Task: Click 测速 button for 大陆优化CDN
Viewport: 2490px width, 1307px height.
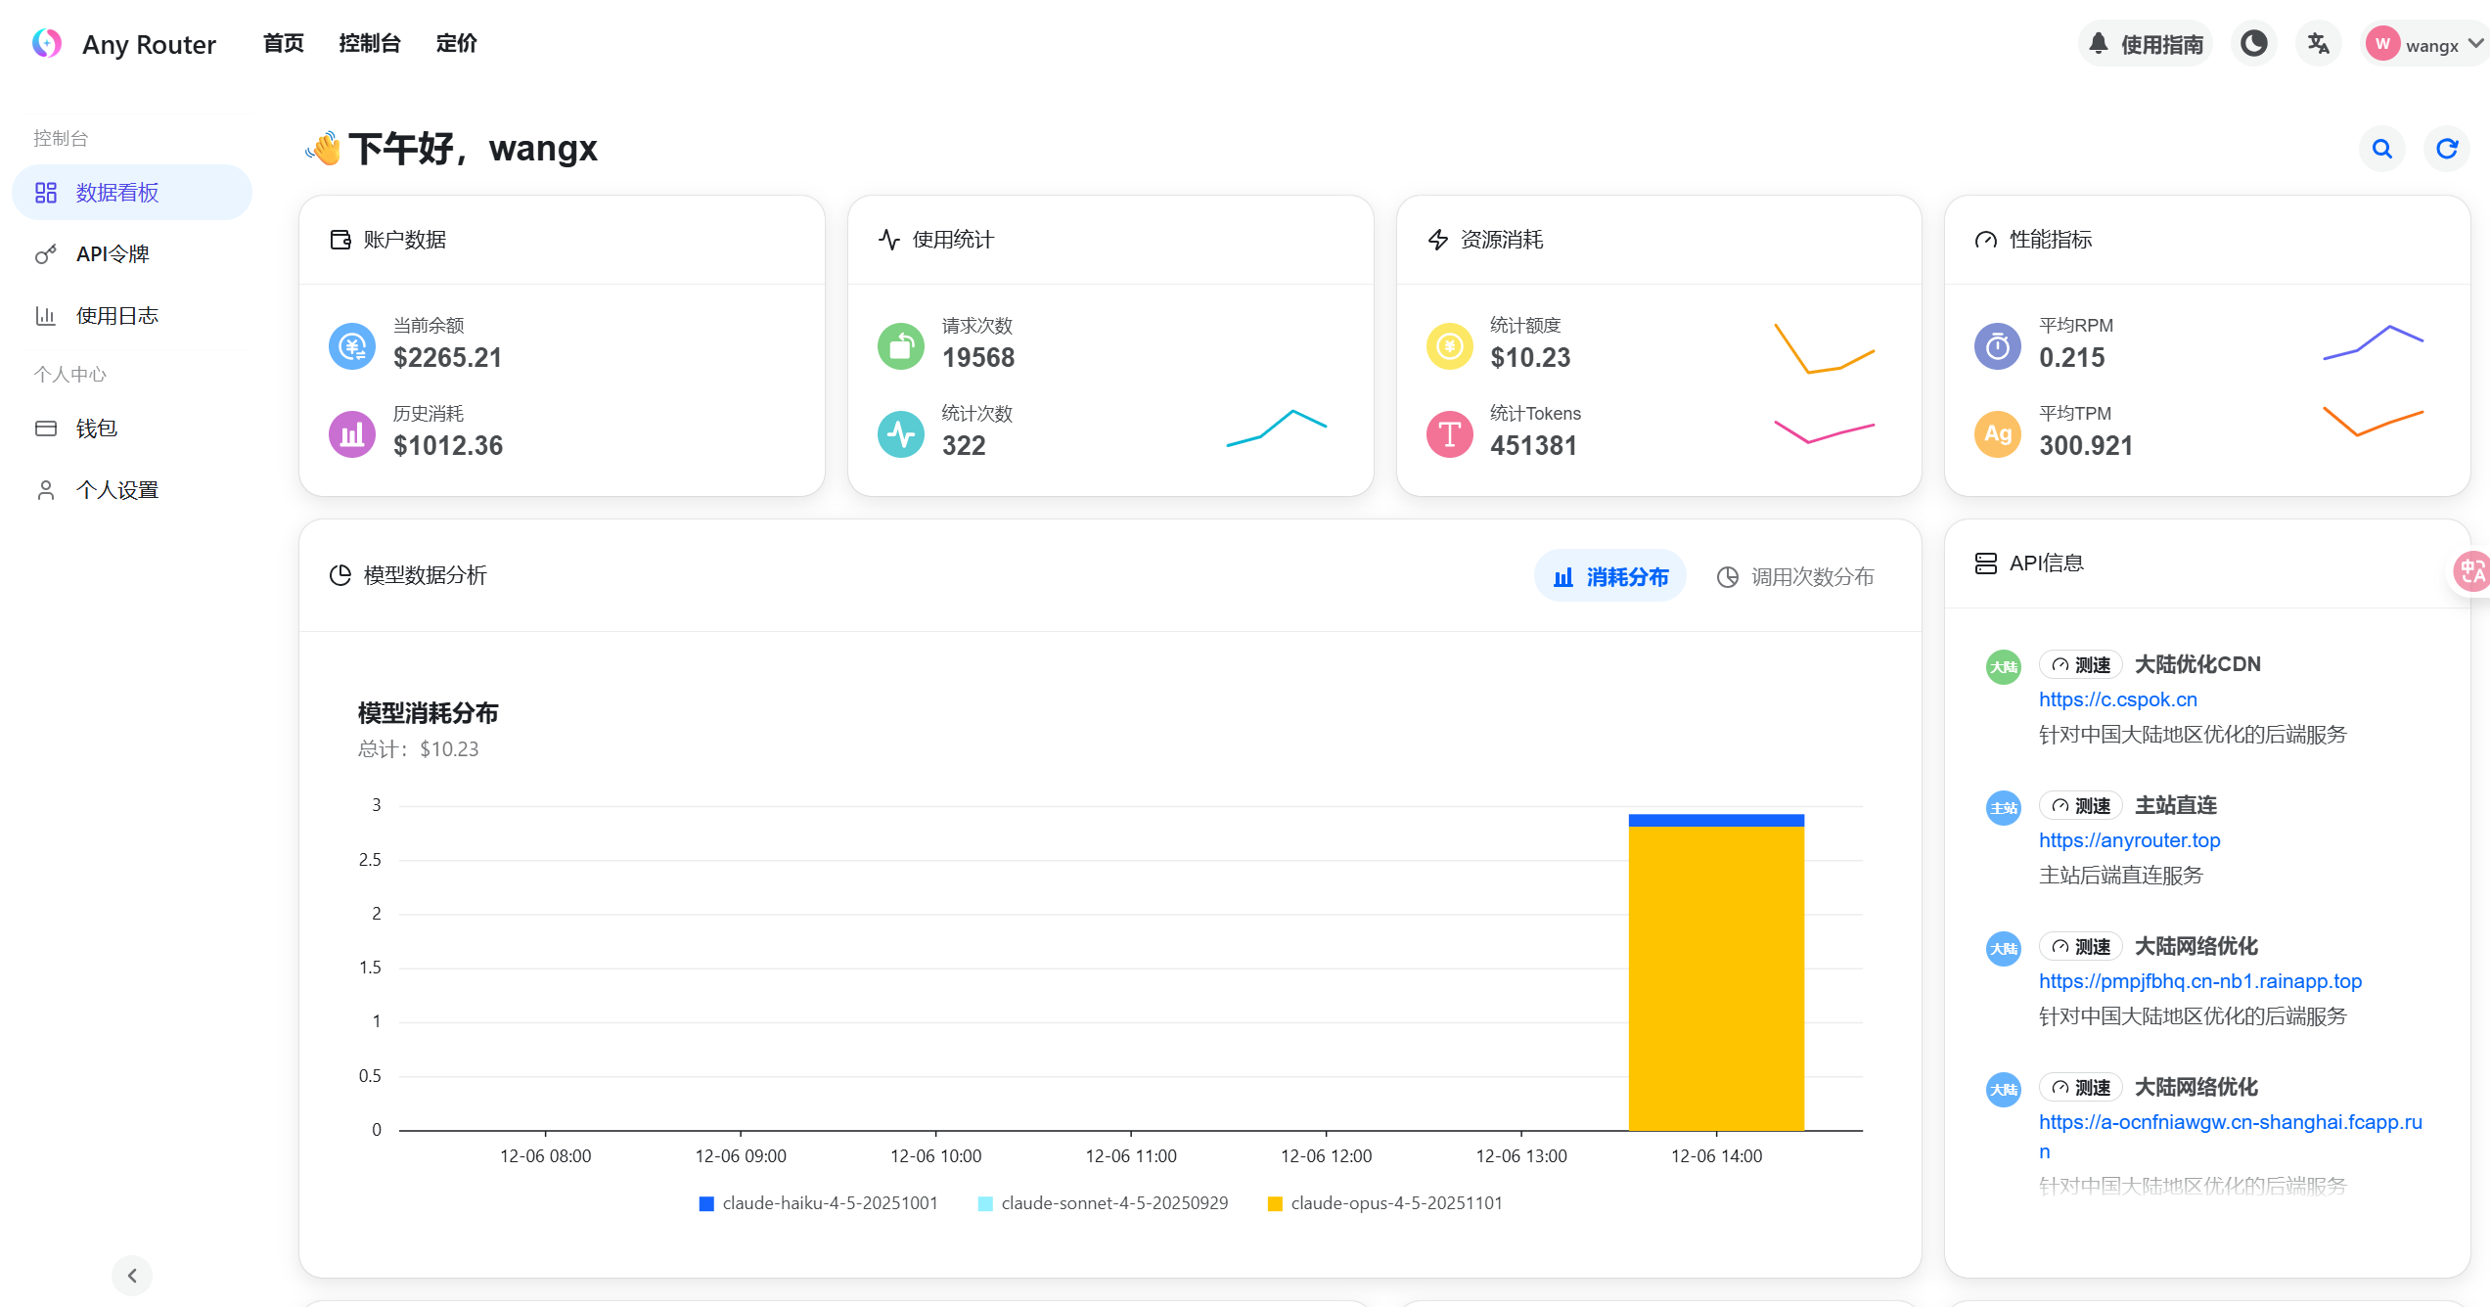Action: click(x=2081, y=665)
